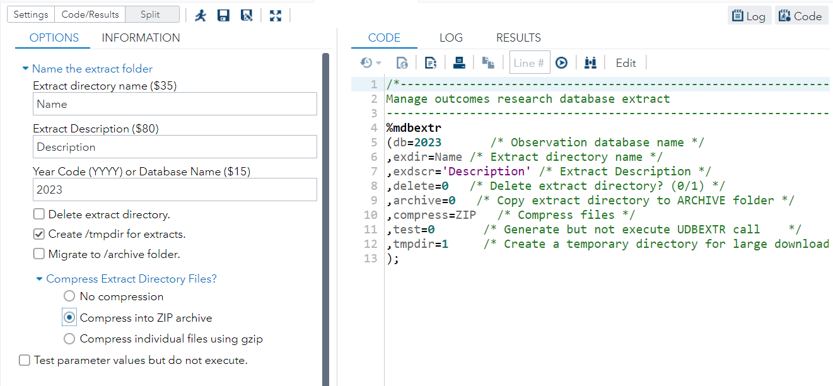Click the Code button at top right
Viewport: 833px width, 386px height.
point(801,15)
